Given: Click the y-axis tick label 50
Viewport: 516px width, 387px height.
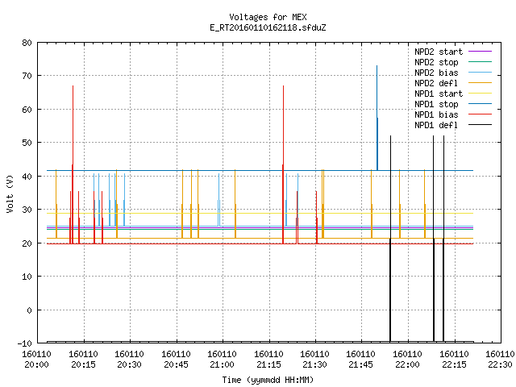Looking at the screenshot, I should click(x=27, y=143).
